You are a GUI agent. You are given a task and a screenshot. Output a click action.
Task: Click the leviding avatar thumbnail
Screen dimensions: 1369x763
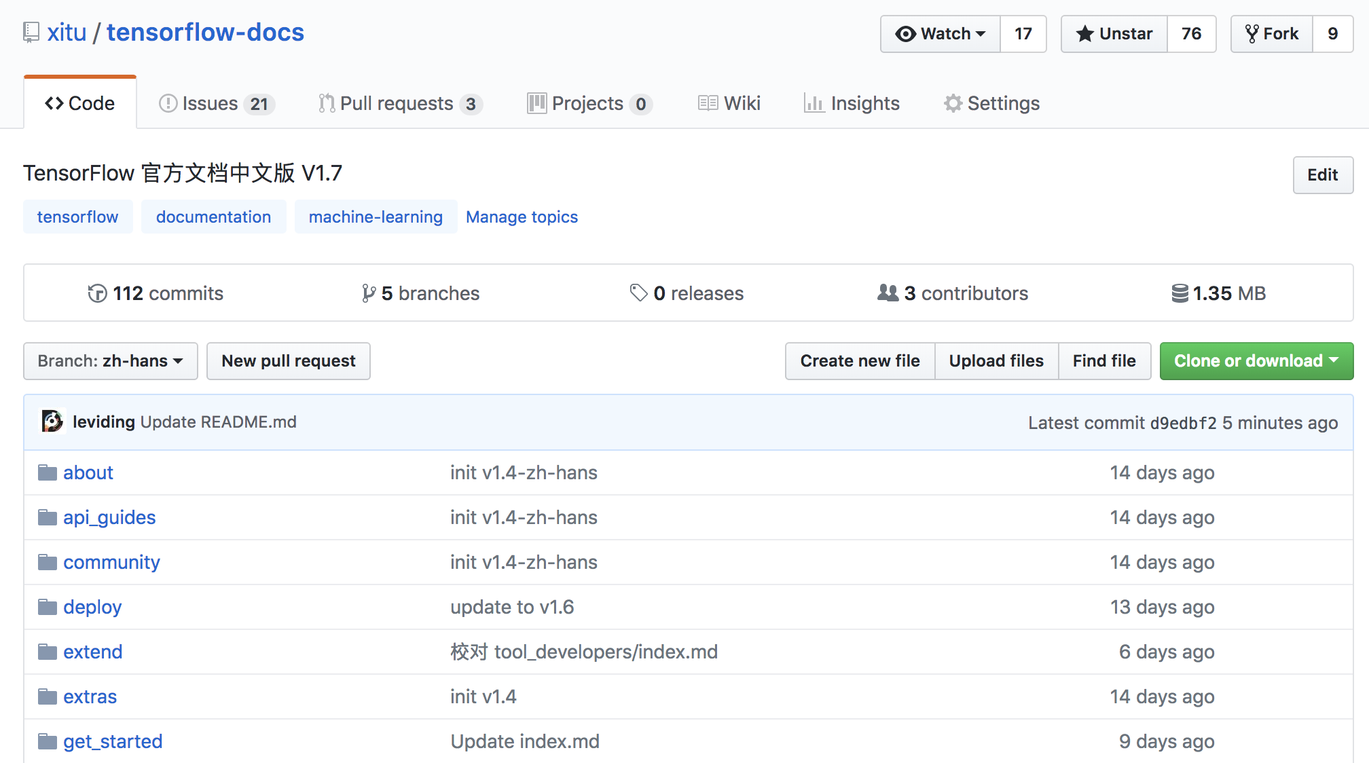[x=52, y=422]
